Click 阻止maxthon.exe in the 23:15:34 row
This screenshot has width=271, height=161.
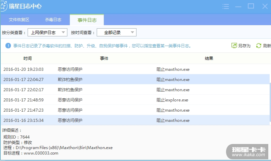click(173, 120)
